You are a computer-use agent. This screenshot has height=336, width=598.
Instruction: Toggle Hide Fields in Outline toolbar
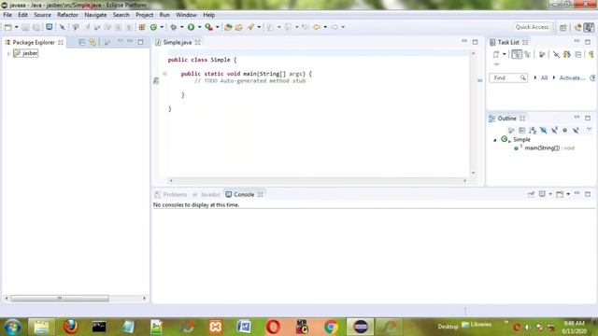point(544,131)
